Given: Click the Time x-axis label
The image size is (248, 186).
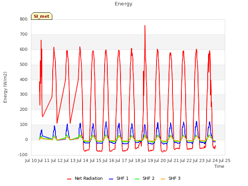Looking at the screenshot, I should click(219, 166).
